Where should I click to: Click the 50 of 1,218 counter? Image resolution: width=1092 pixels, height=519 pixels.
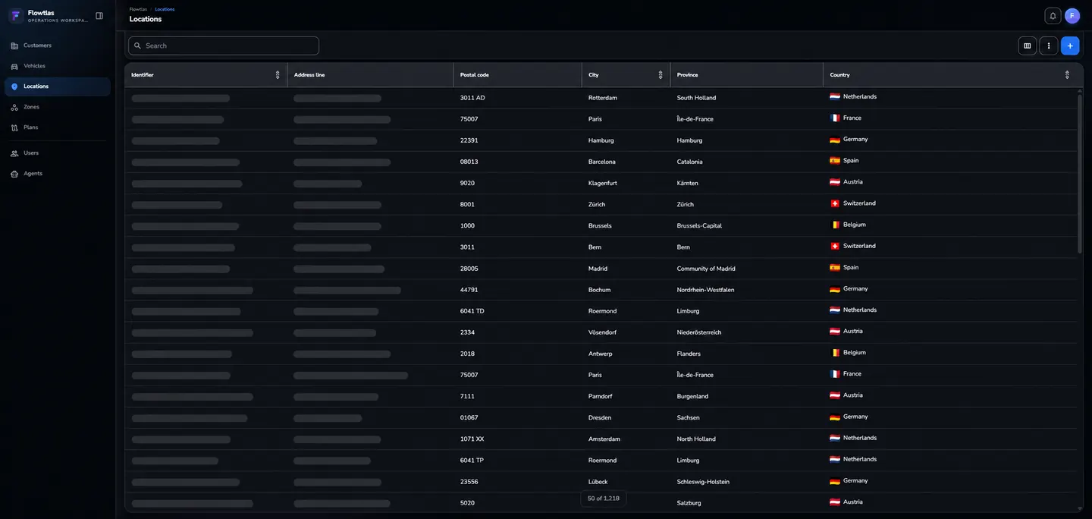point(604,499)
